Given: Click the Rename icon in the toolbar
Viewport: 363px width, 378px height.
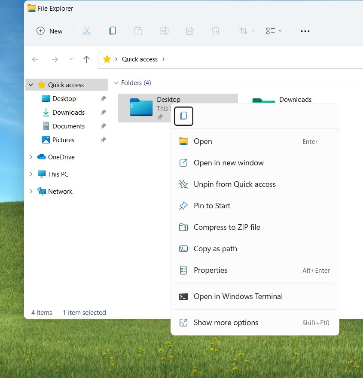Looking at the screenshot, I should coord(164,31).
